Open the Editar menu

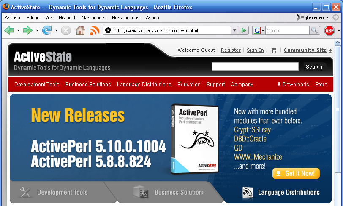tap(33, 18)
